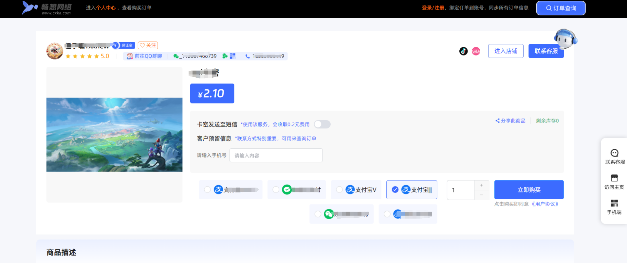This screenshot has width=627, height=263.
Task: Click the 畅想网络 logo in the header
Action: pos(46,8)
